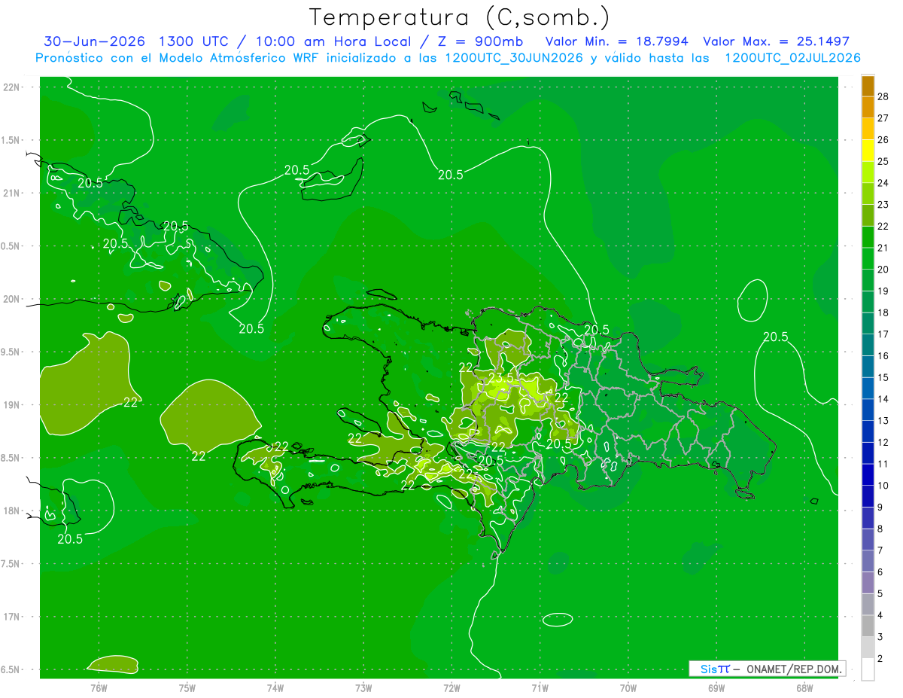
Task: Click the topmost dark orange colorbar swatch
Action: 868,86
